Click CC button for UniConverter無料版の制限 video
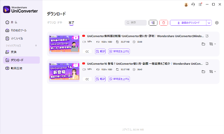 87,52
